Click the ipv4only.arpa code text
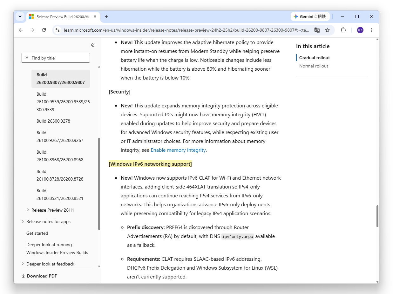Image resolution: width=393 pixels, height=294 pixels. pos(238,236)
